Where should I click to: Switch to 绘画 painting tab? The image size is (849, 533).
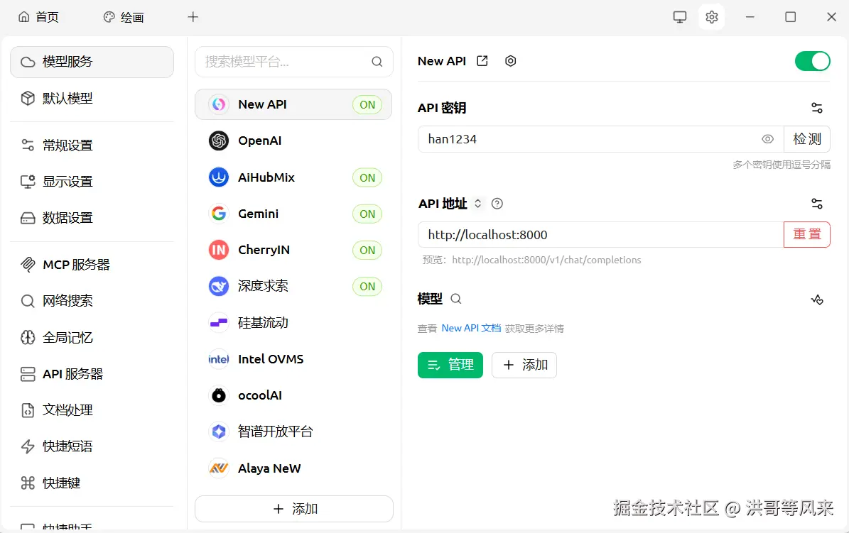click(124, 17)
